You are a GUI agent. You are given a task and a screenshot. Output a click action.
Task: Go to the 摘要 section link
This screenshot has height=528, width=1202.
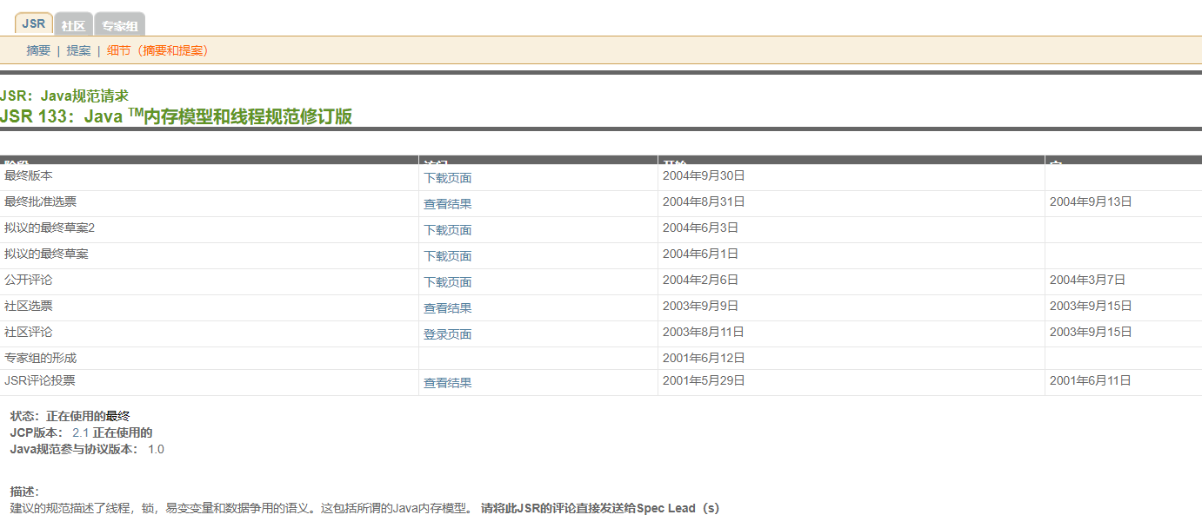pyautogui.click(x=38, y=50)
